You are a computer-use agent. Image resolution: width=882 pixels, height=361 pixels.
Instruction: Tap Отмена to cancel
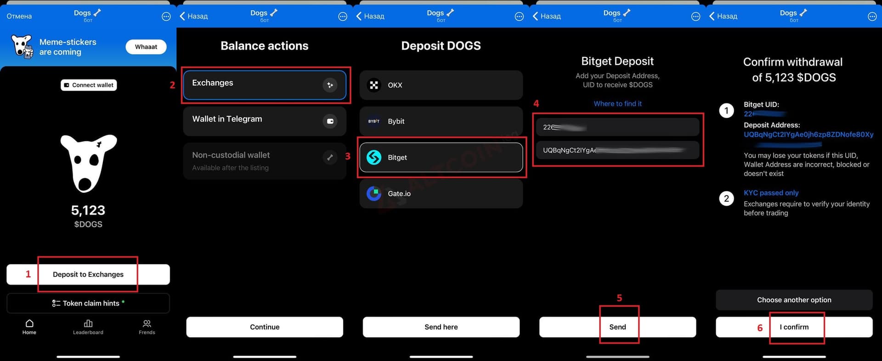(x=19, y=17)
